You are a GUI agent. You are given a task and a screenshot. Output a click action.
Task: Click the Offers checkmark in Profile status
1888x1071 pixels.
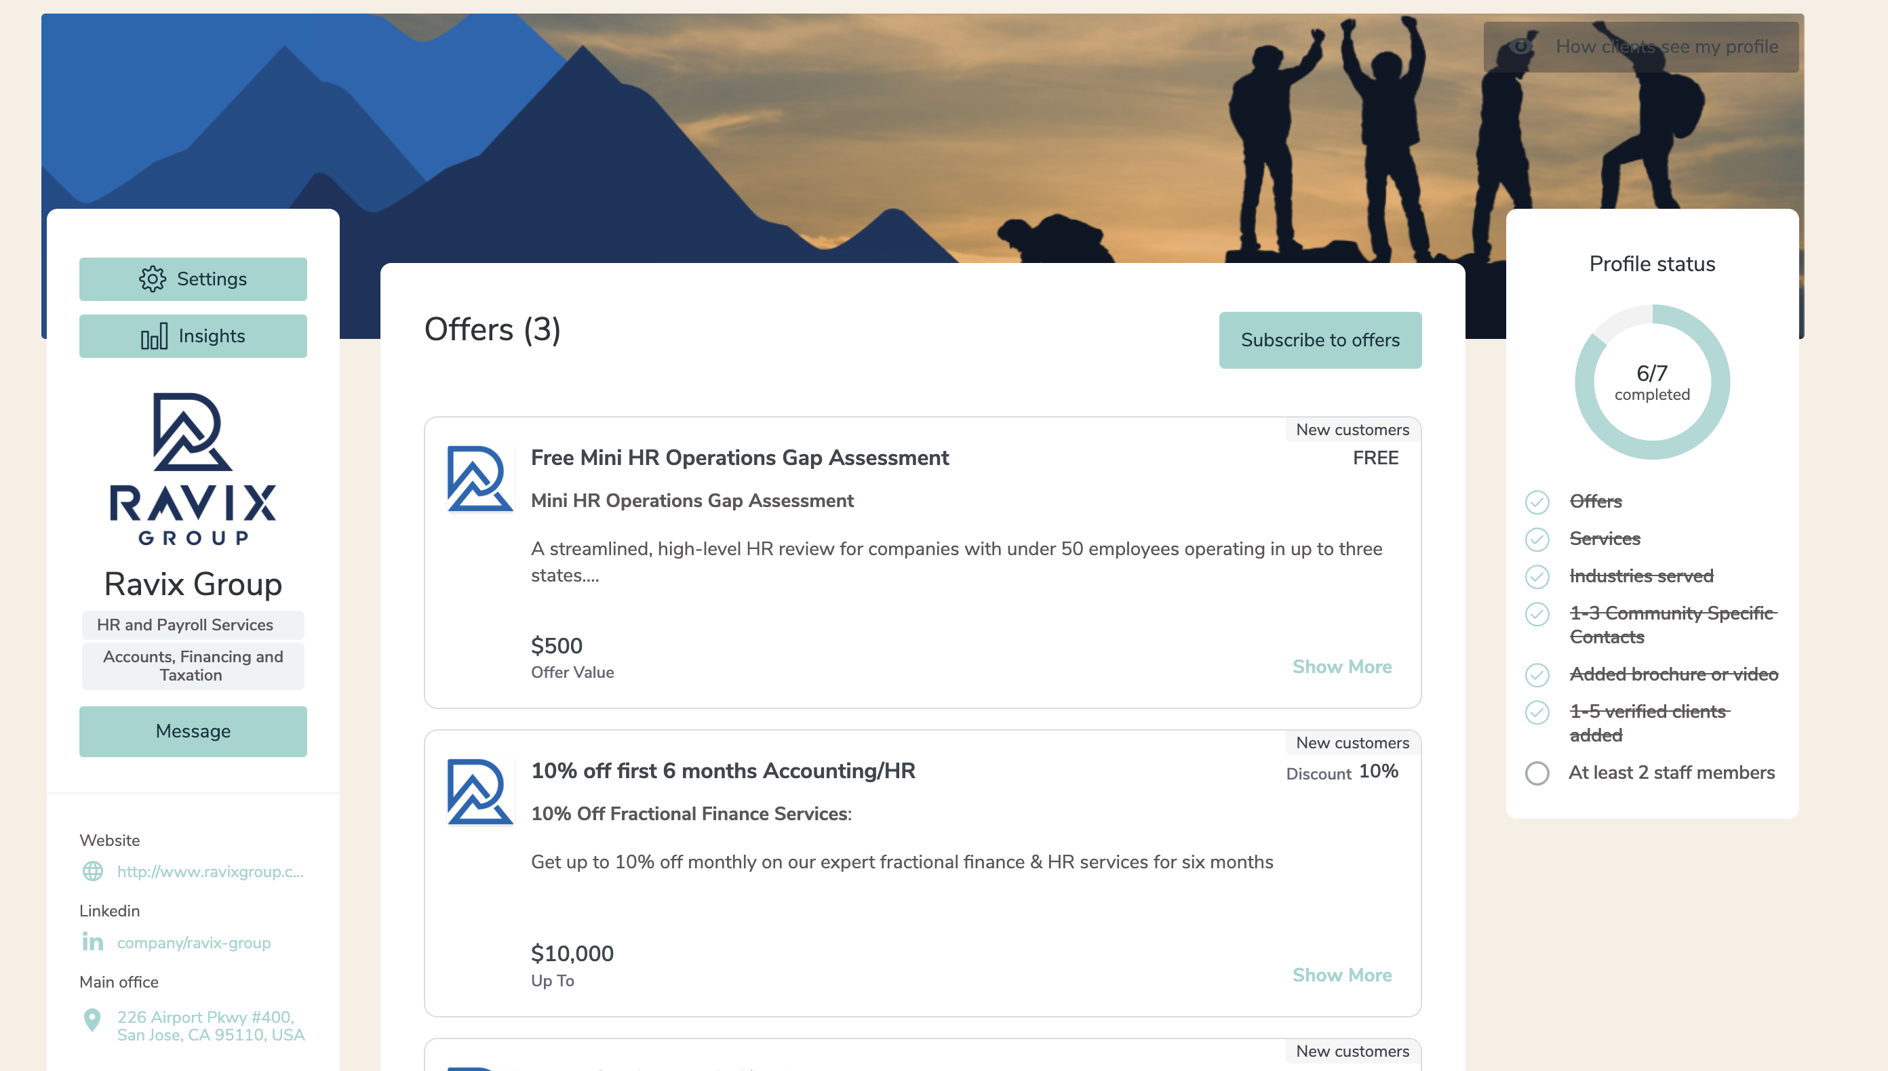1537,502
